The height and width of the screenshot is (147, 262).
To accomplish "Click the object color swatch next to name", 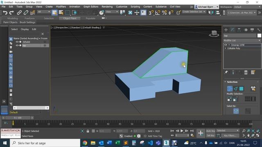I will coord(259,36).
